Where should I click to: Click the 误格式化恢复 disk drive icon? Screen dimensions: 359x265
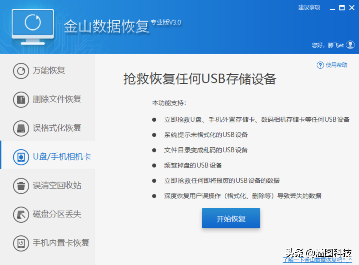click(21, 128)
